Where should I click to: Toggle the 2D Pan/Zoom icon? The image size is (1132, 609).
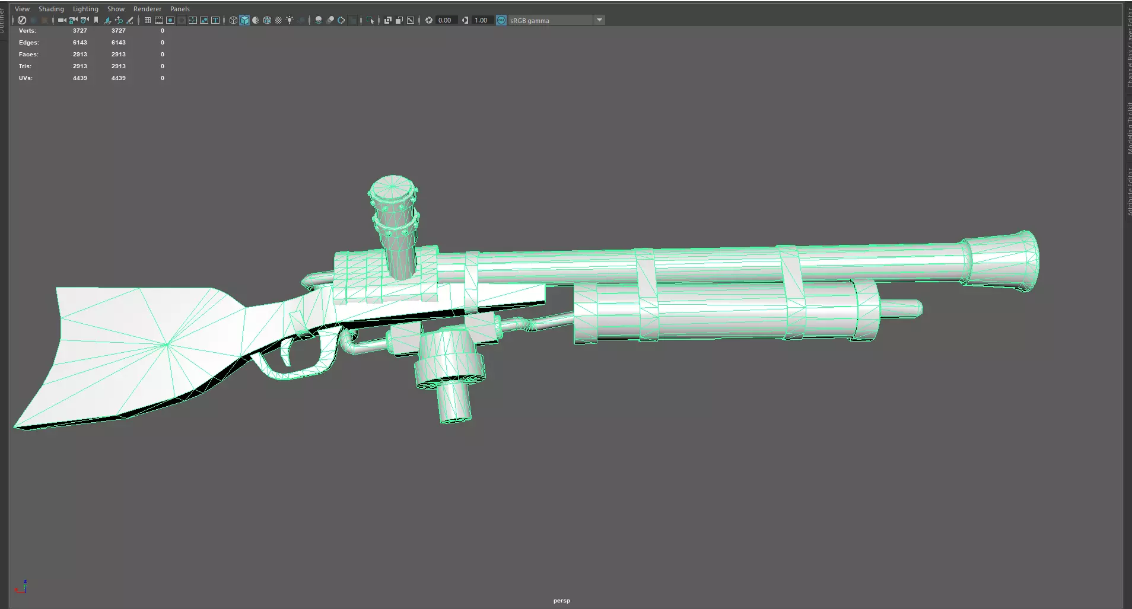(119, 20)
